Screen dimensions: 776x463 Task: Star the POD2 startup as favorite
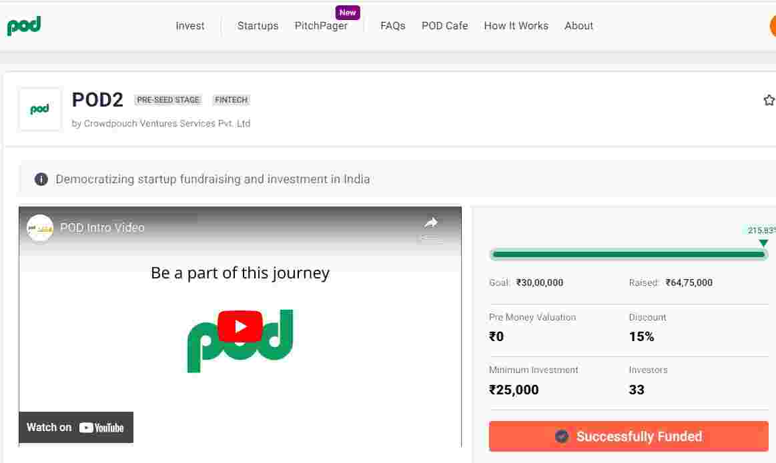pos(769,101)
